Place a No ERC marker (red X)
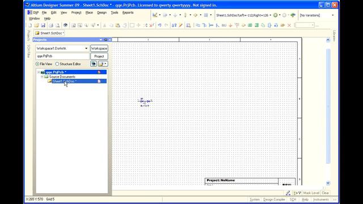The height and width of the screenshot is (204, 363). click(289, 25)
